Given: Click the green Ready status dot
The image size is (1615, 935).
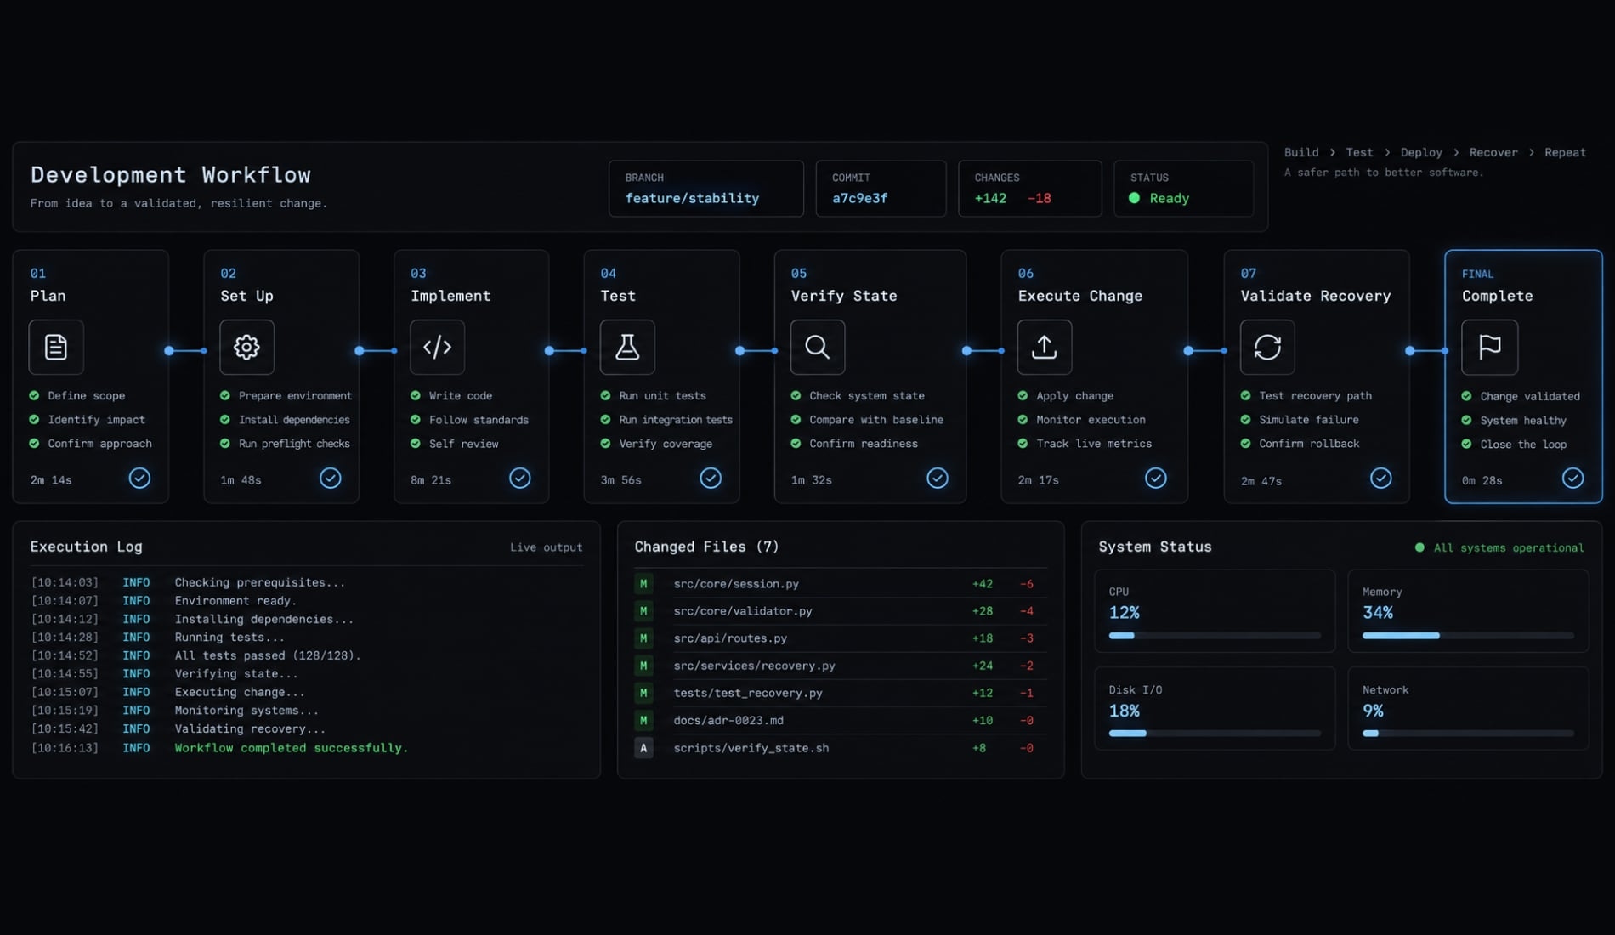Looking at the screenshot, I should [1134, 198].
